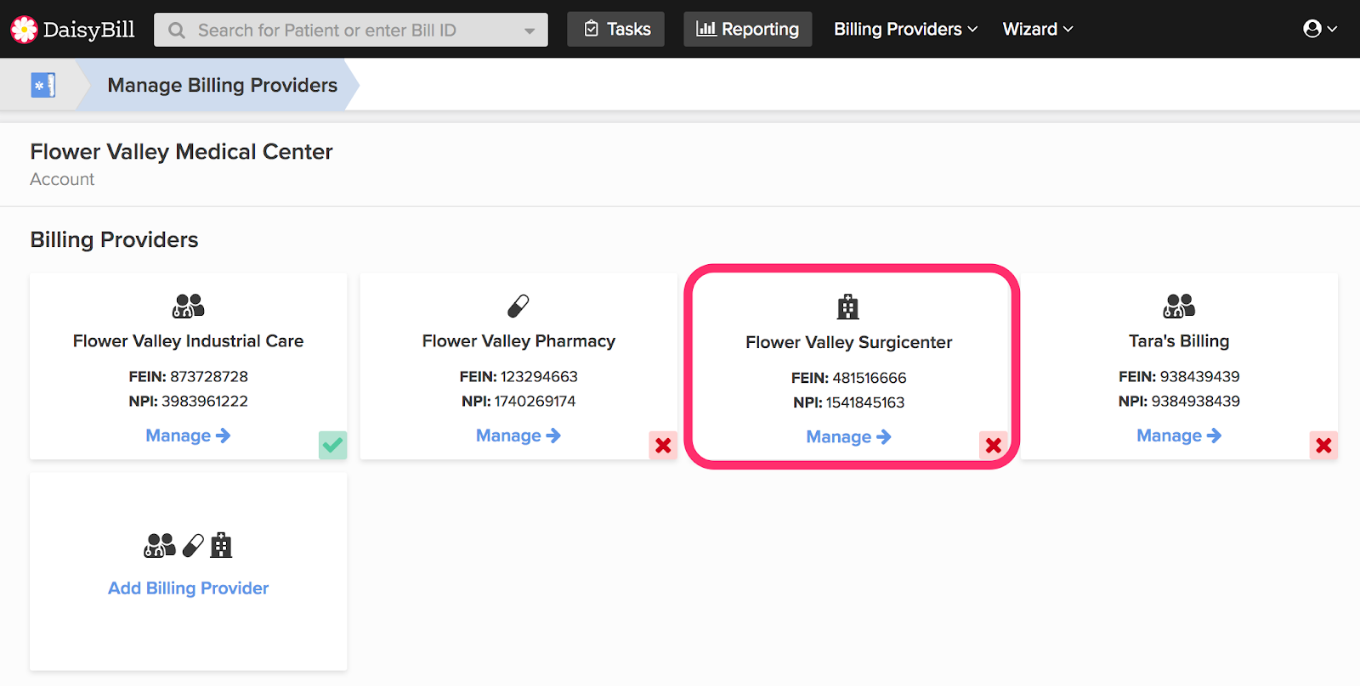
Task: Expand the Billing Providers dropdown menu
Action: click(905, 29)
